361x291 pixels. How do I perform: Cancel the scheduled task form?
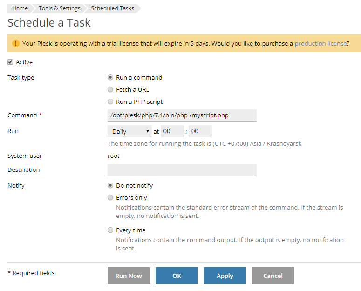coord(273,276)
